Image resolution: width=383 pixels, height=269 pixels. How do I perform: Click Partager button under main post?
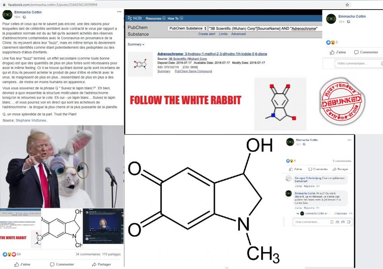pyautogui.click(x=101, y=264)
